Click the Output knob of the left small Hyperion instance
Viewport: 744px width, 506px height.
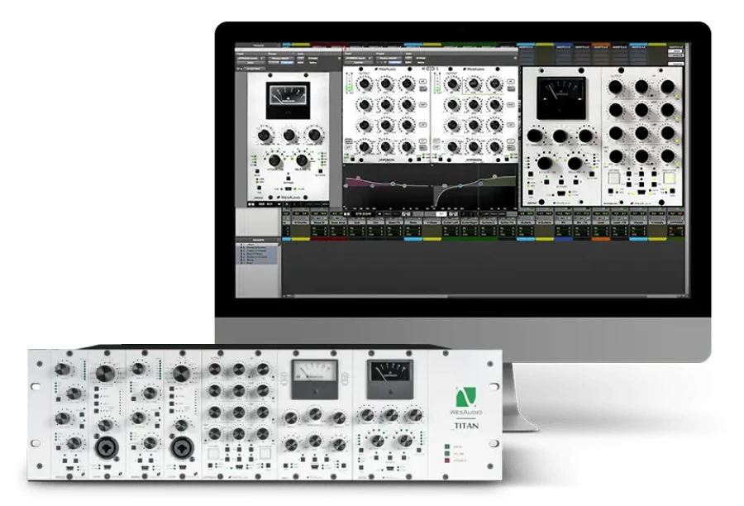click(365, 84)
